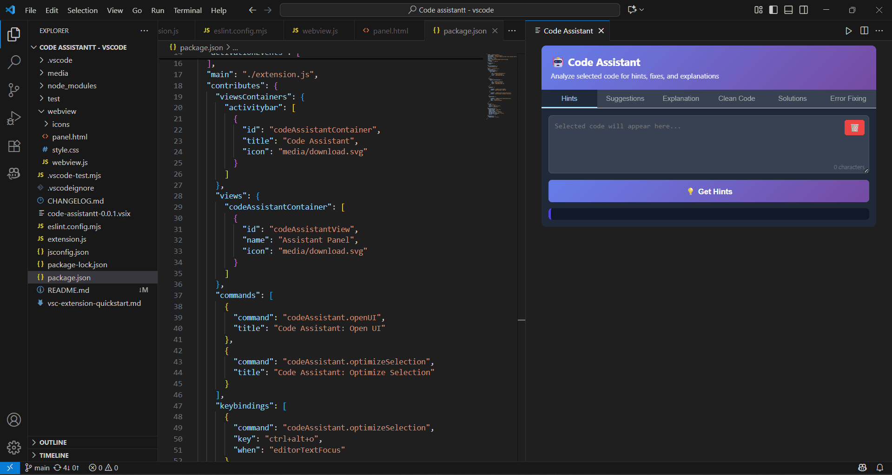Click the remote window status icon
892x475 pixels.
pyautogui.click(x=10, y=468)
